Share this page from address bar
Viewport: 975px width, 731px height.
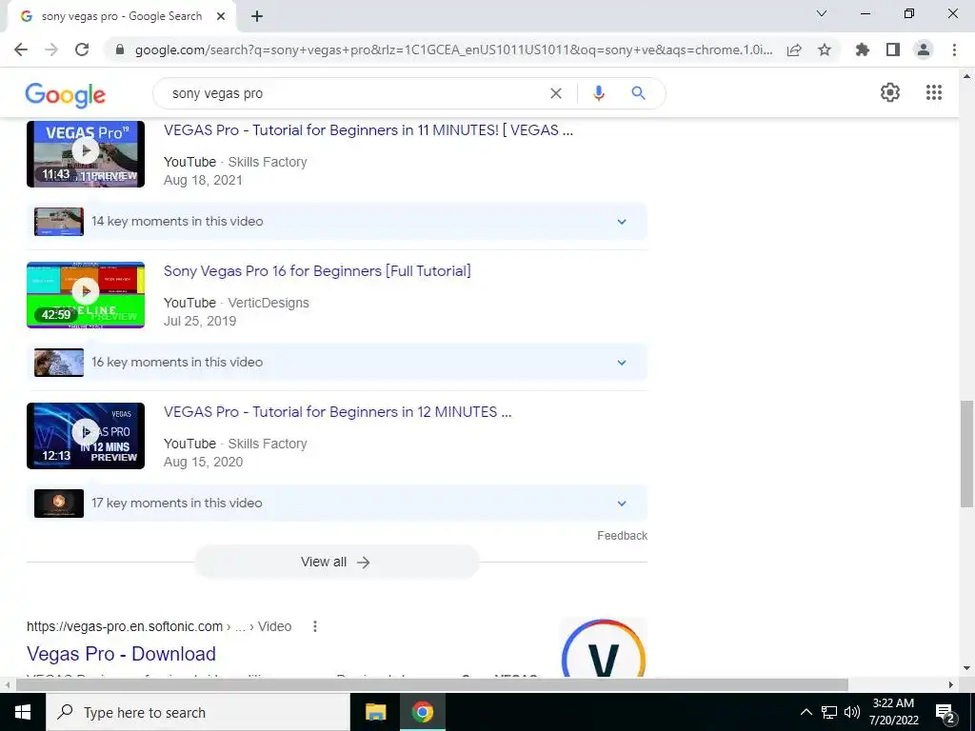click(794, 49)
